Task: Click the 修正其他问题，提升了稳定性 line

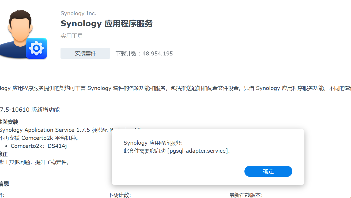Action: (x=35, y=162)
